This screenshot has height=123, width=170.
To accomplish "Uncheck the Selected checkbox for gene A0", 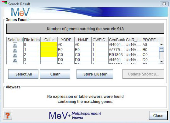I will 15,45.
